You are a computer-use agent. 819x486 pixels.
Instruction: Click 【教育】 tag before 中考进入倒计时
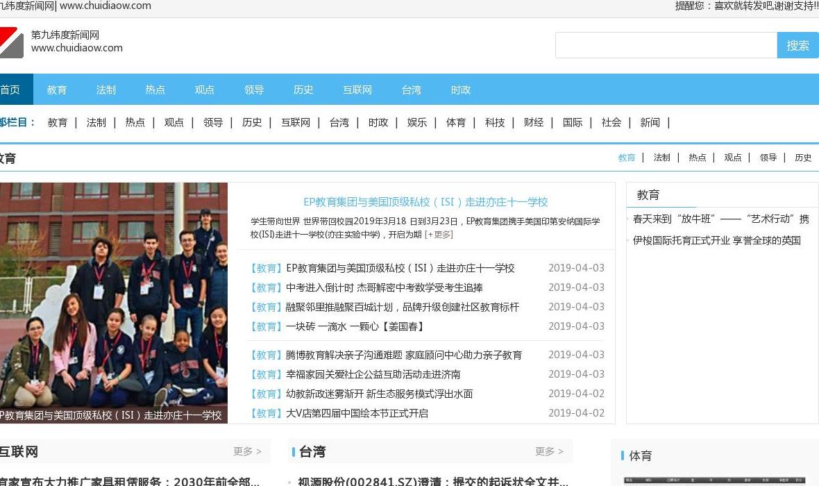[x=267, y=287]
